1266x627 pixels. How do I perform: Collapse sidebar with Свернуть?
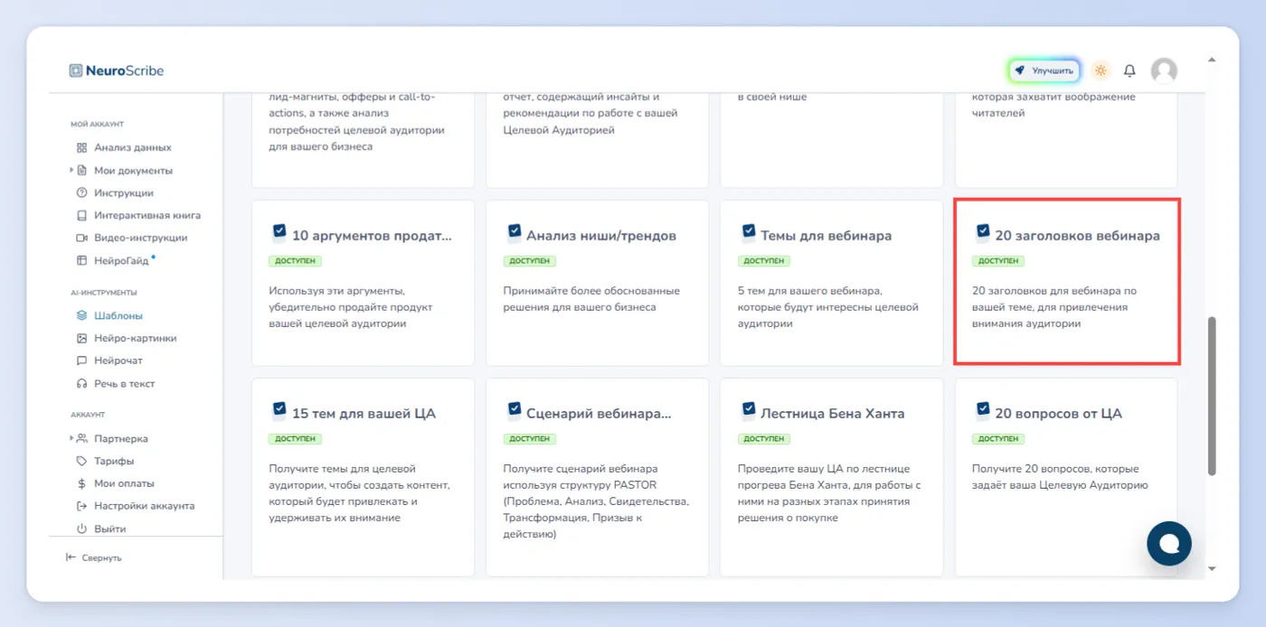click(93, 557)
